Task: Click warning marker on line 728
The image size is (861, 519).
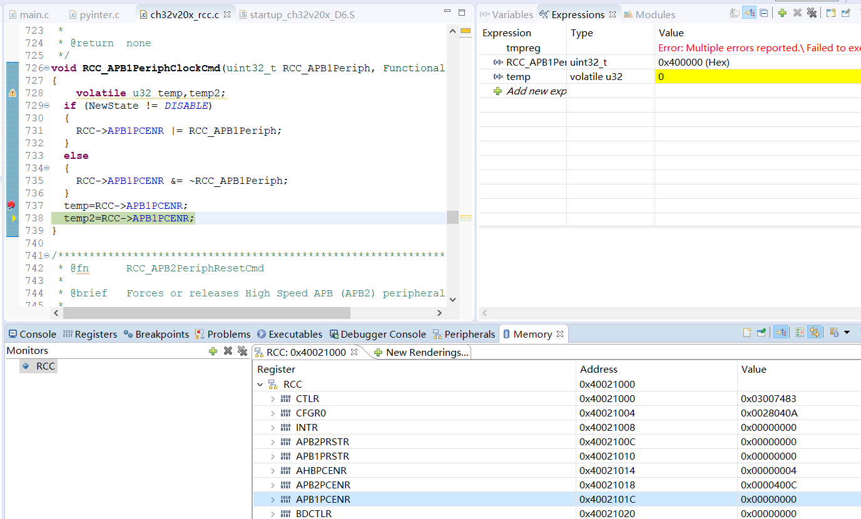Action: click(x=12, y=93)
